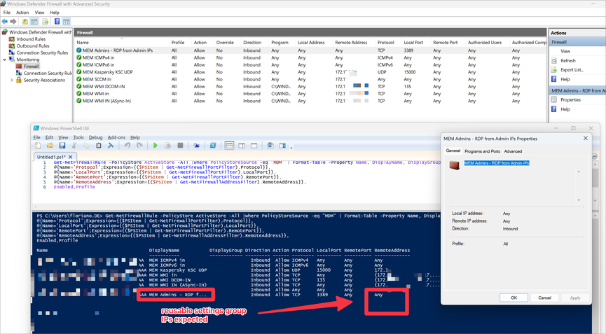Image resolution: width=606 pixels, height=334 pixels.
Task: Click the Copy icon in ISE toolbar
Action: tap(86, 146)
